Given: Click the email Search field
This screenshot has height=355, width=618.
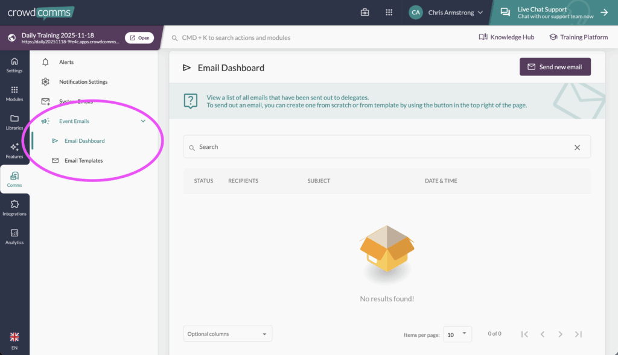Looking at the screenshot, I should point(380,147).
